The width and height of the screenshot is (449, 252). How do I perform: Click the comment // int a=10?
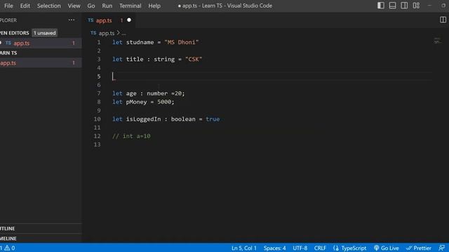[x=131, y=136]
